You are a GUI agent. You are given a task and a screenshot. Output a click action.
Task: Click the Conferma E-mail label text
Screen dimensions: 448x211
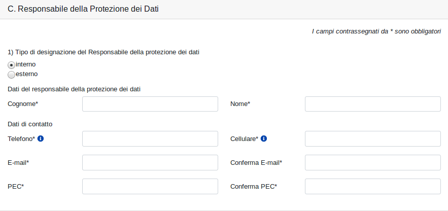pos(256,162)
